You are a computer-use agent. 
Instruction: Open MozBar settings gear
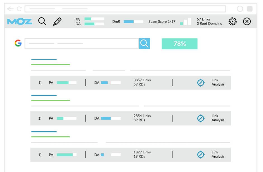coord(233,21)
